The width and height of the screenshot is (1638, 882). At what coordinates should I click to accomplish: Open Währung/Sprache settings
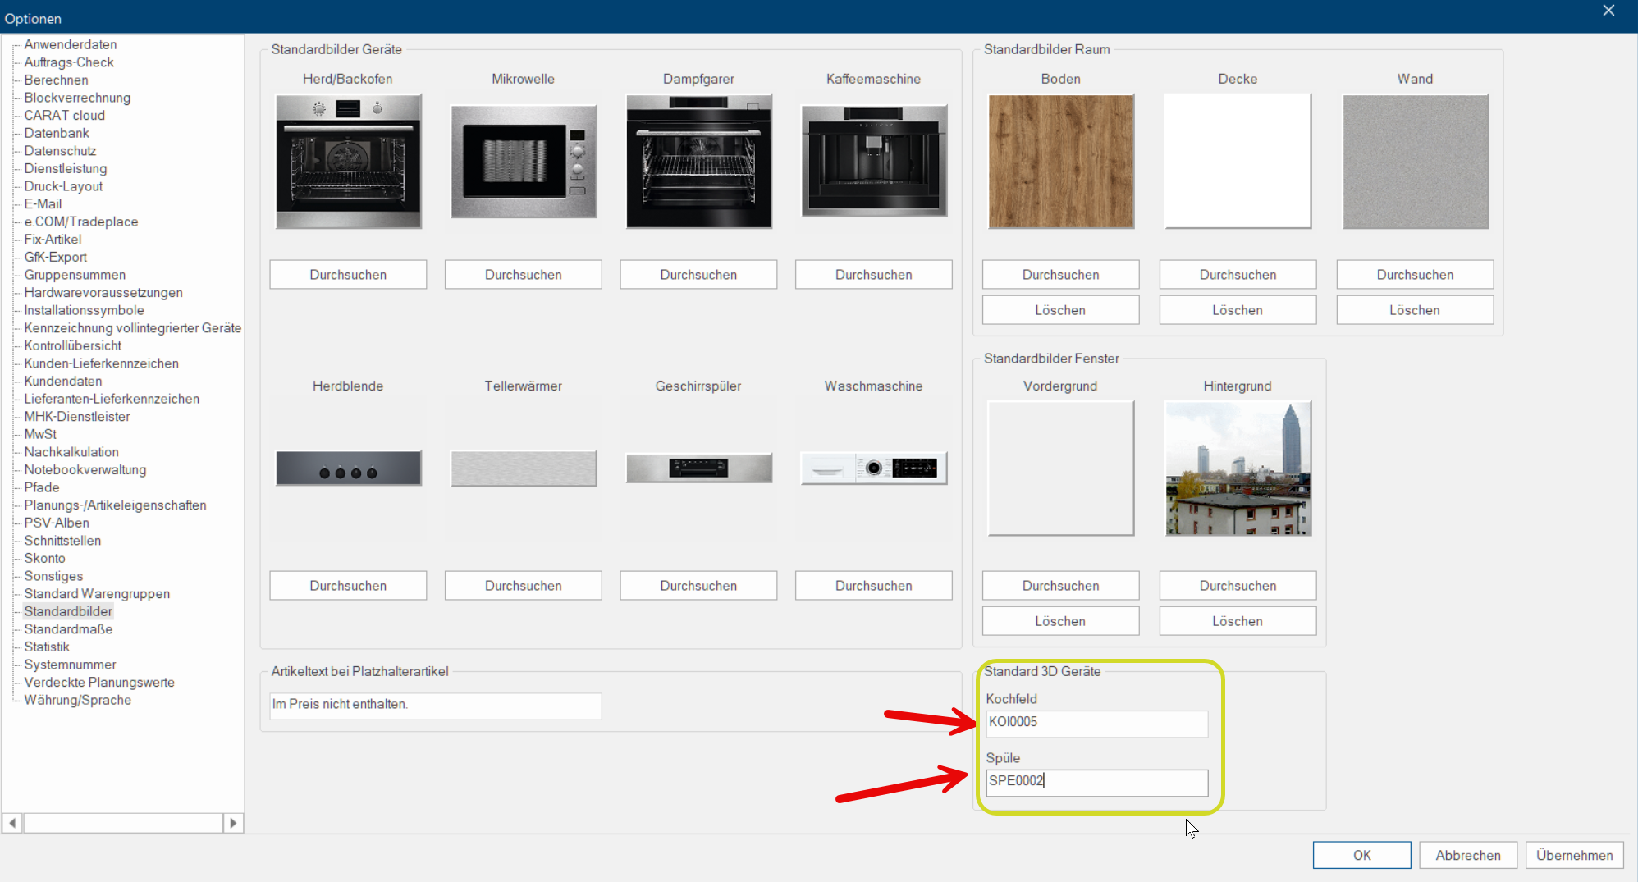click(77, 700)
